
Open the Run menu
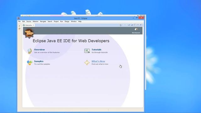pos(62,22)
